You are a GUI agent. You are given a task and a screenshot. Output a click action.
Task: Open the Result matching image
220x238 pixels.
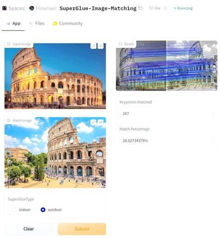[x=167, y=65]
